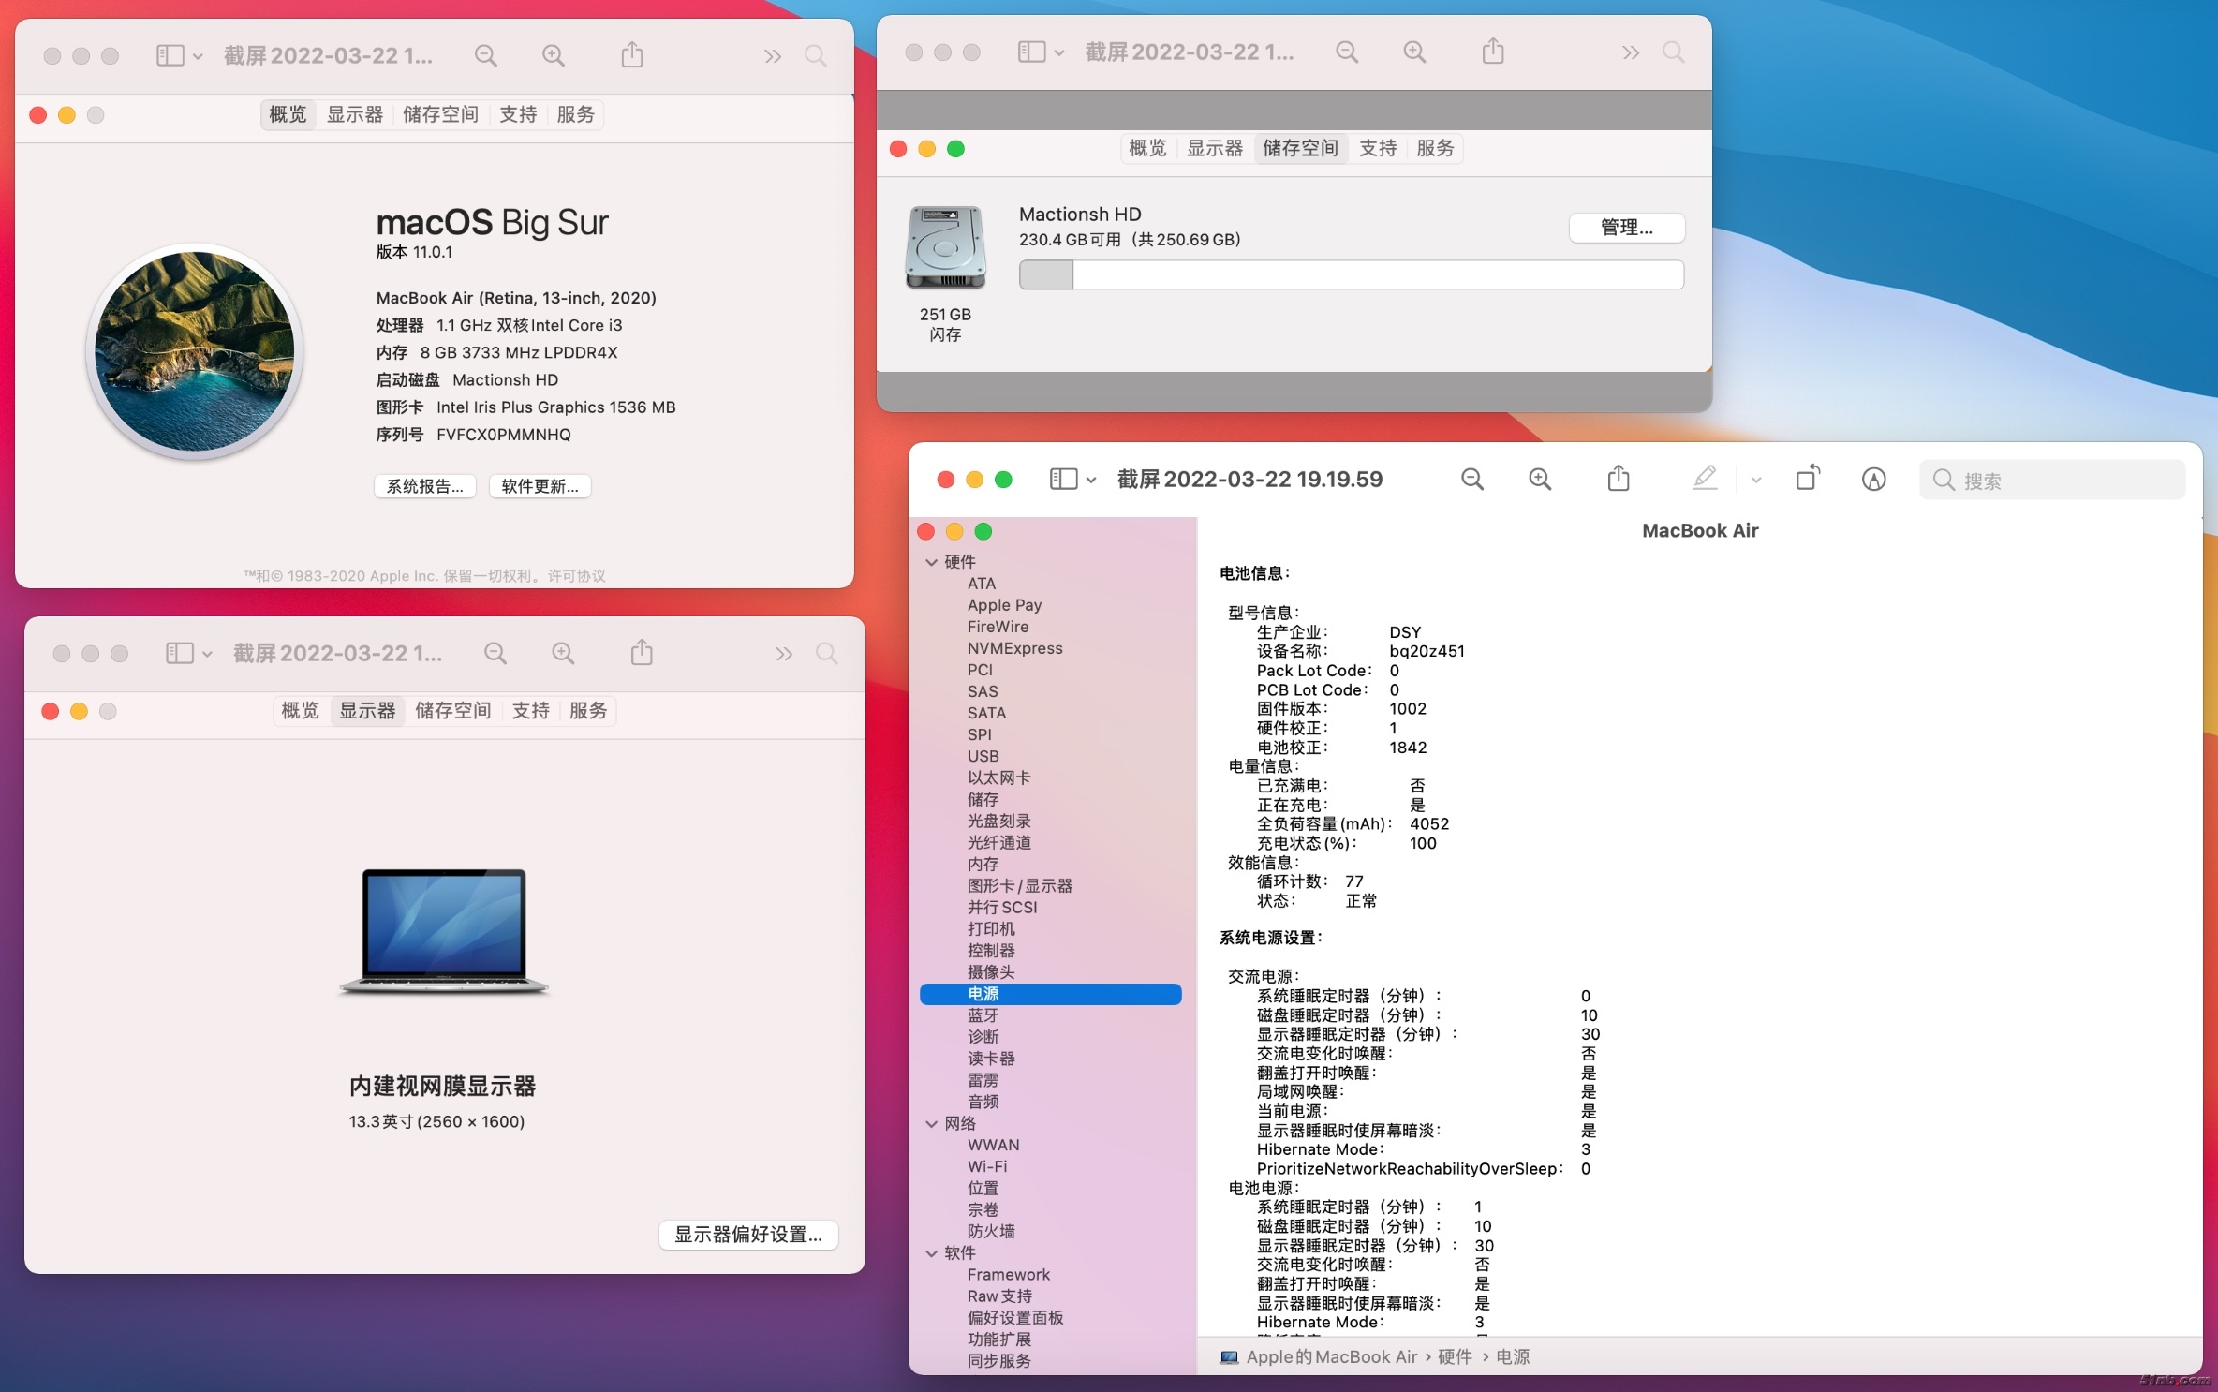This screenshot has height=1392, width=2218.
Task: Collapse the 硬件 tree section
Action: [931, 562]
